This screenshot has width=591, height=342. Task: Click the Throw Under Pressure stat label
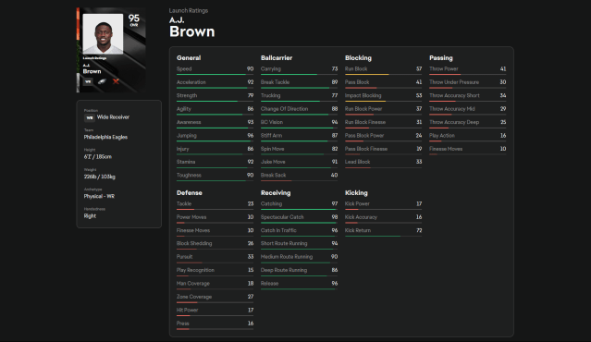point(454,82)
